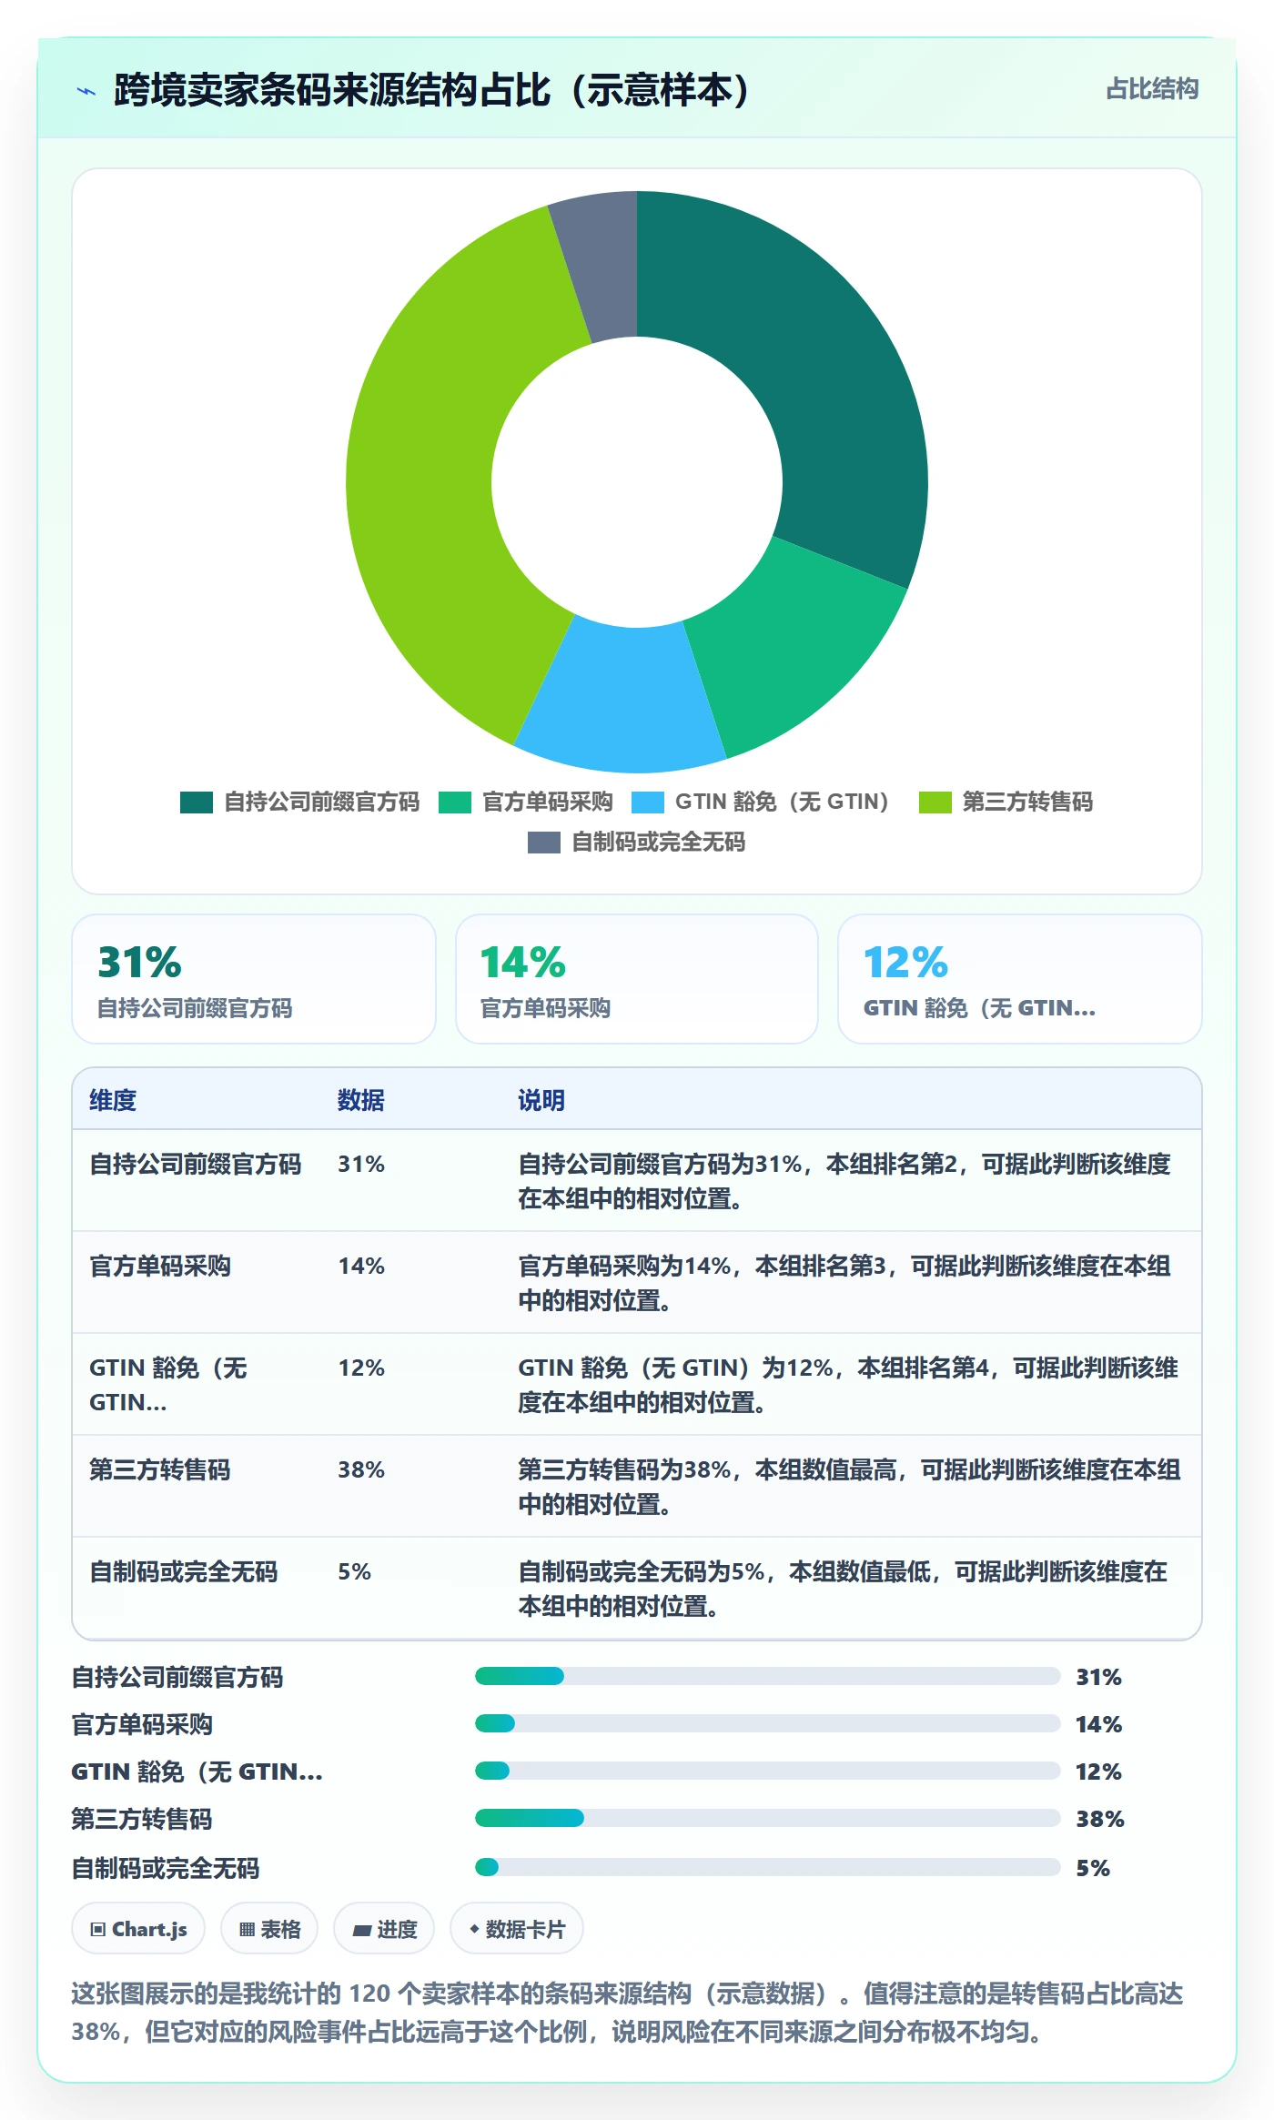Open the 14% 官方单码采购 data card
This screenshot has width=1274, height=2120.
(x=637, y=979)
